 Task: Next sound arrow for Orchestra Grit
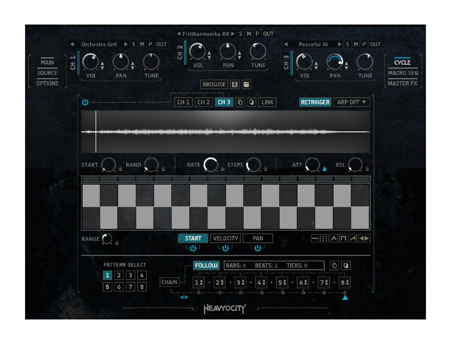tap(126, 44)
